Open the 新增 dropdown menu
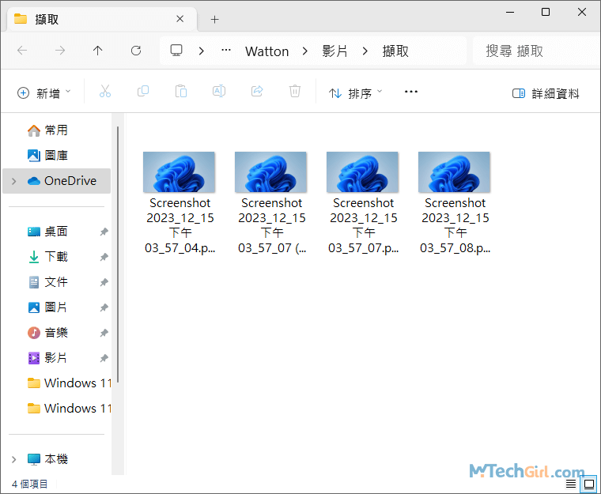 click(x=44, y=93)
